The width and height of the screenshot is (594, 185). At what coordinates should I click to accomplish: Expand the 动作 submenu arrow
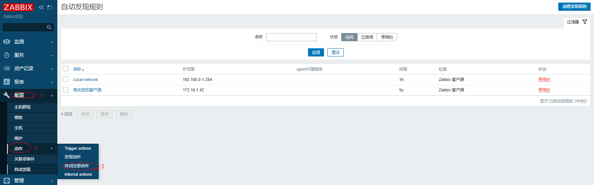[52, 149]
